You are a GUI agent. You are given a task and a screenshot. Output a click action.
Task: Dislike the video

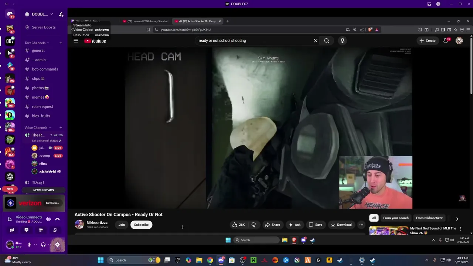254,225
